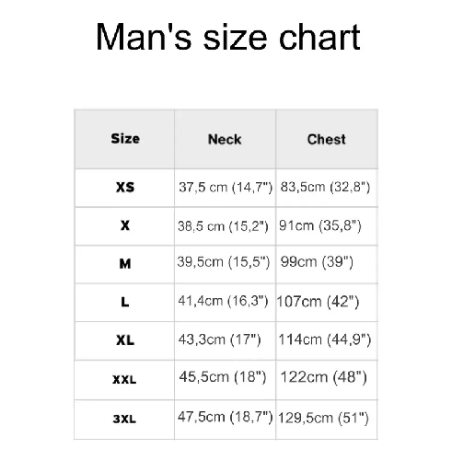Select chest value 99cm (39")
The height and width of the screenshot is (460, 452).
(x=317, y=262)
